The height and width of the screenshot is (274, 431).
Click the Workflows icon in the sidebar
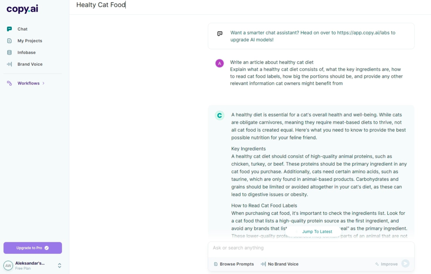tap(9, 83)
